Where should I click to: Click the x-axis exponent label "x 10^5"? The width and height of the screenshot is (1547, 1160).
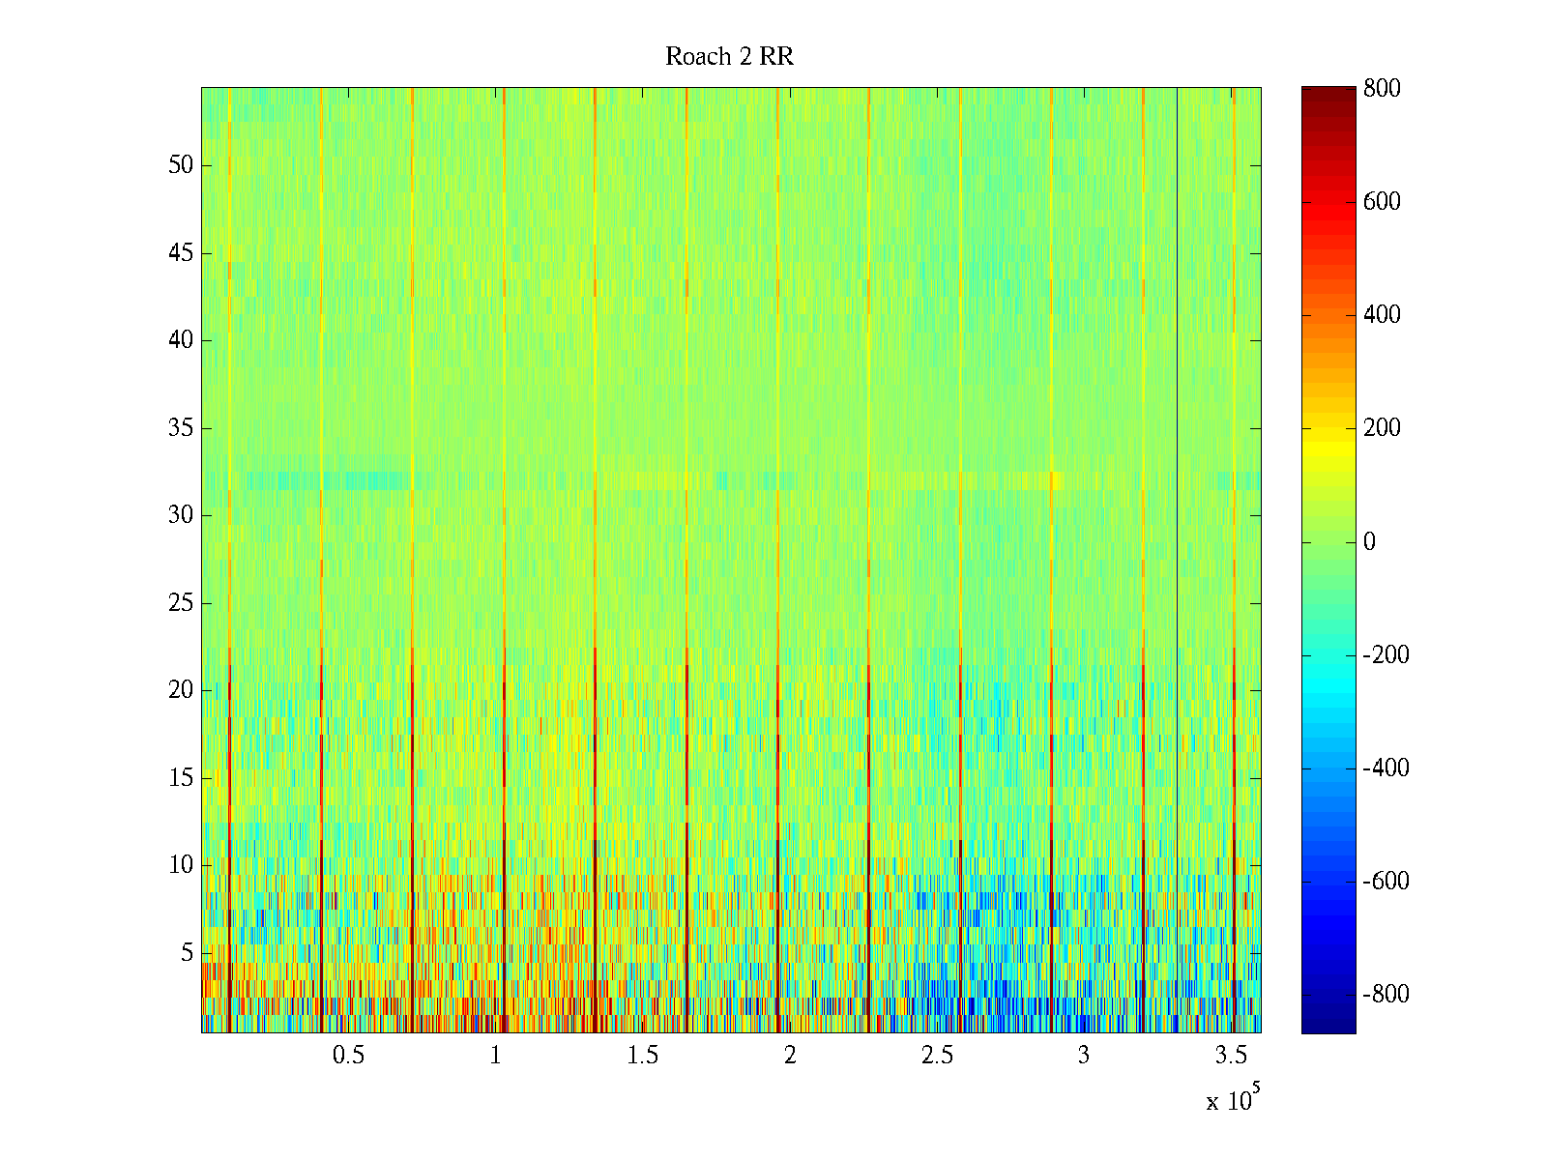(1232, 1099)
